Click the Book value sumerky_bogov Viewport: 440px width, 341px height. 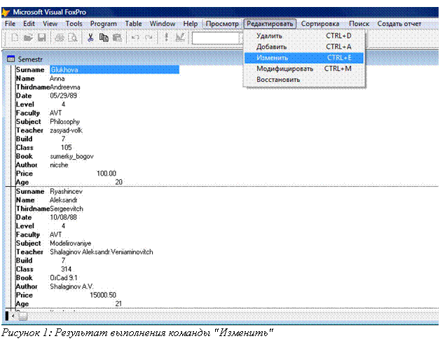tap(72, 156)
